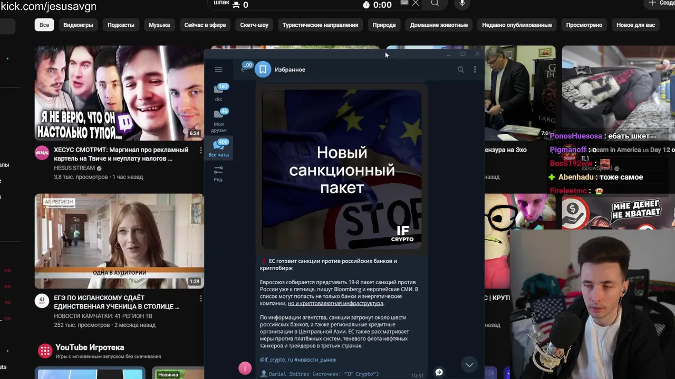Open НОВОСТИ КАМЧАТКИ channel name
This screenshot has height=379, width=675.
click(x=103, y=316)
